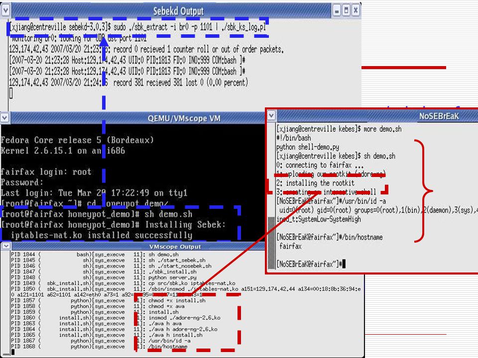
Task: Select PID 1868 '/bin/hostname' row
Action: click(100, 347)
